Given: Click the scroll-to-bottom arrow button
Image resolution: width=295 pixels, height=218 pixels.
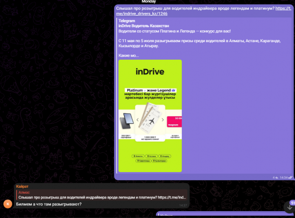Looking at the screenshot, I should [x=289, y=207].
